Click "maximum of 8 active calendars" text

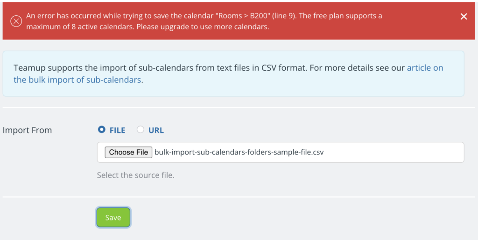(80, 27)
